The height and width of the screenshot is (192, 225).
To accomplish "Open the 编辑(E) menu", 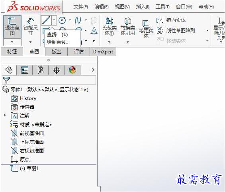I will pos(102,7).
